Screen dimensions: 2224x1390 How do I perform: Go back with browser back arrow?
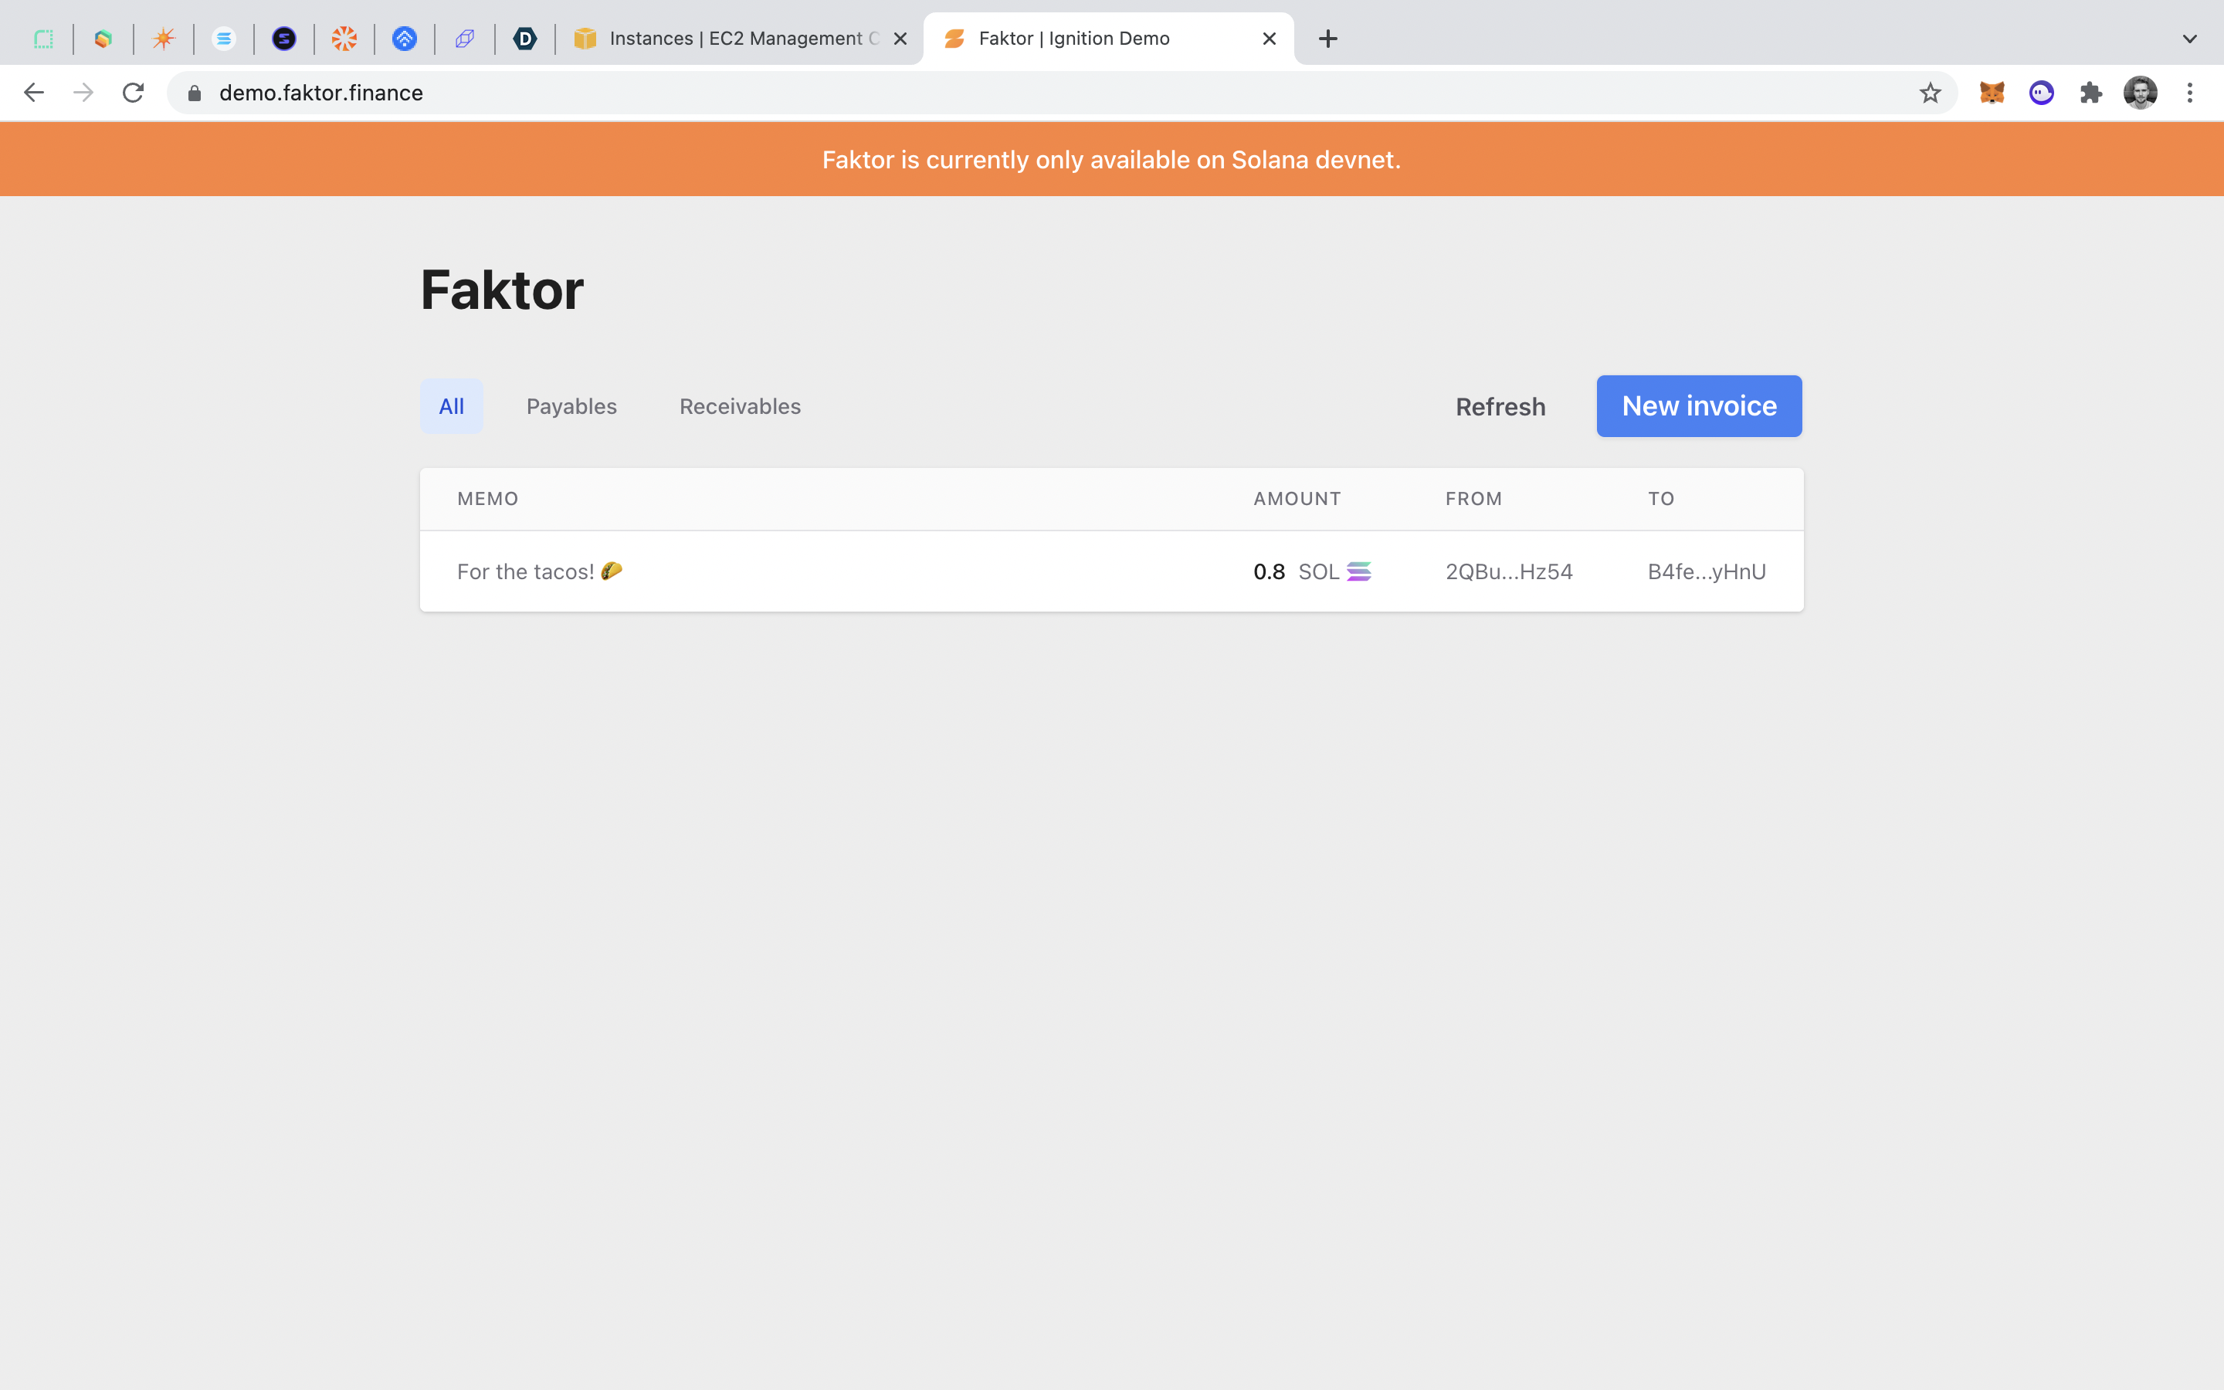click(34, 93)
